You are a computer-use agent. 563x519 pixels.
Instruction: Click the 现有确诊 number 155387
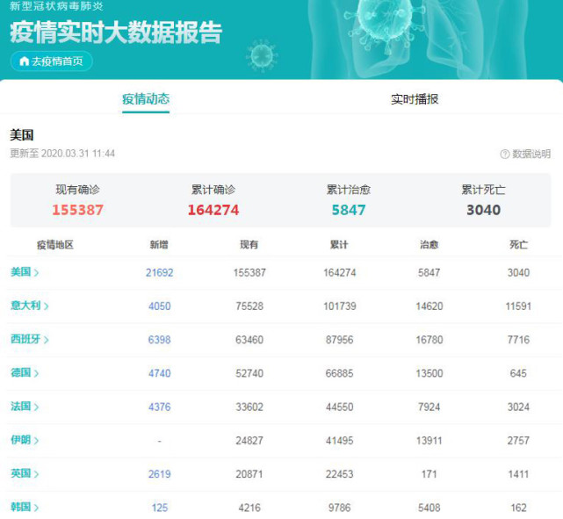[x=77, y=210]
